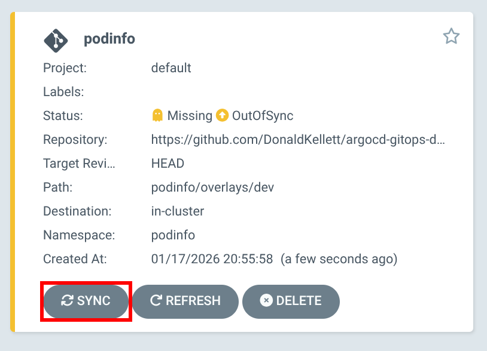Open the truncated GitHub repository URL
This screenshot has width=487, height=351.
click(x=299, y=139)
